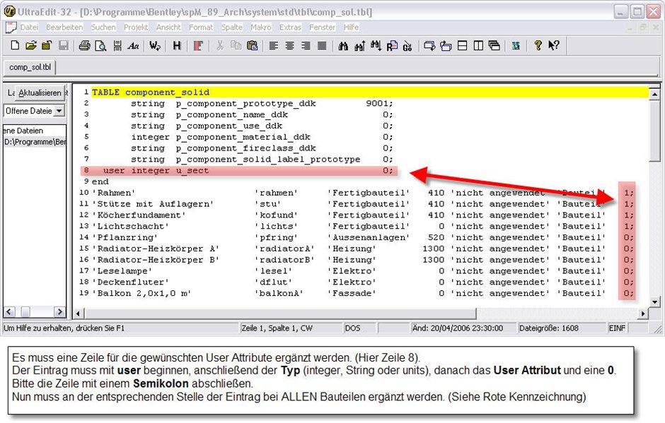Align text left
This screenshot has height=423, width=665.
point(274,45)
